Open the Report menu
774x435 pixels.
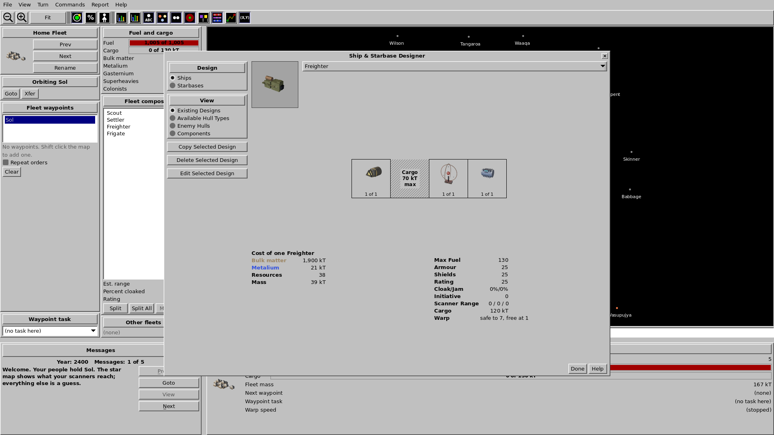point(100,4)
